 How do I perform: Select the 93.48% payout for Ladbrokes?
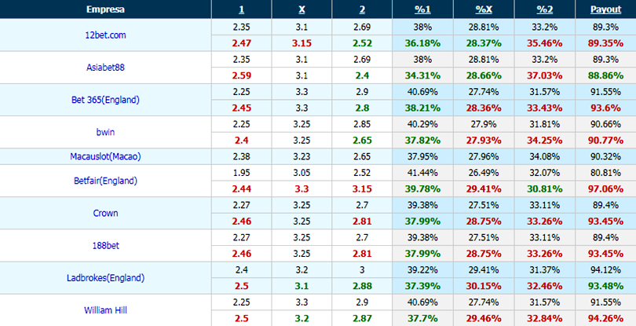coord(605,286)
